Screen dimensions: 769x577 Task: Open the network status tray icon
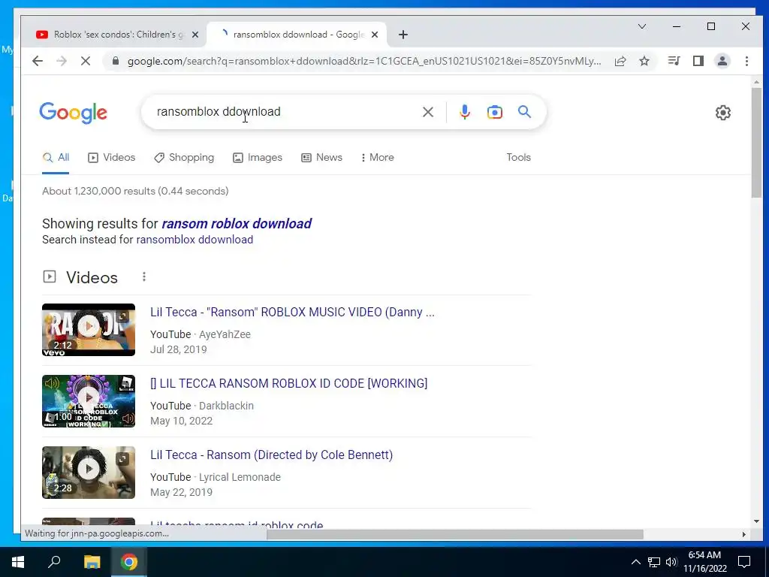tap(654, 562)
